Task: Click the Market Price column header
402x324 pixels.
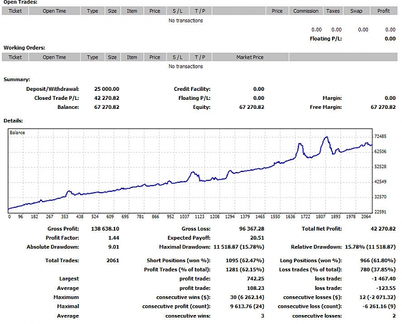Action: click(250, 57)
